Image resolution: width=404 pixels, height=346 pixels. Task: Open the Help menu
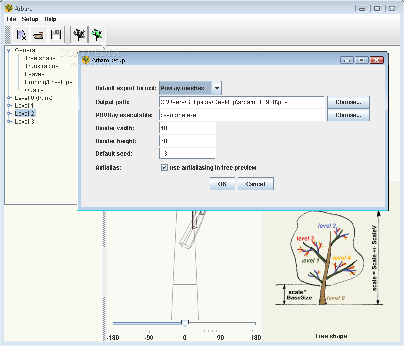pos(50,19)
